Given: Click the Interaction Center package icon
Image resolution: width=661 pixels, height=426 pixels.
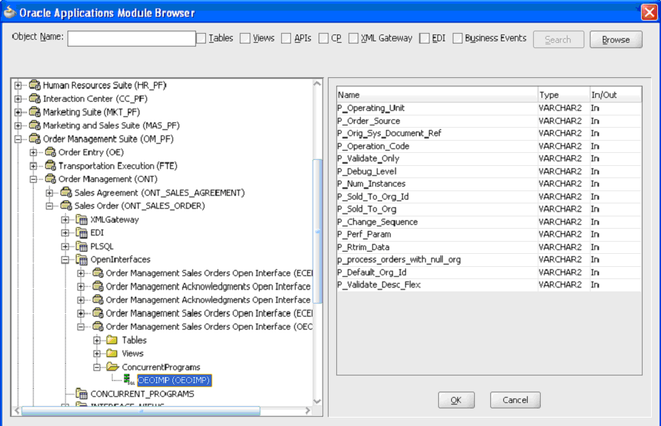Looking at the screenshot, I should click(34, 99).
